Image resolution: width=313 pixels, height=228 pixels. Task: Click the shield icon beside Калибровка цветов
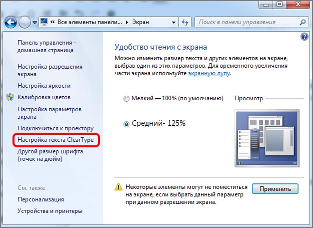pos(10,97)
